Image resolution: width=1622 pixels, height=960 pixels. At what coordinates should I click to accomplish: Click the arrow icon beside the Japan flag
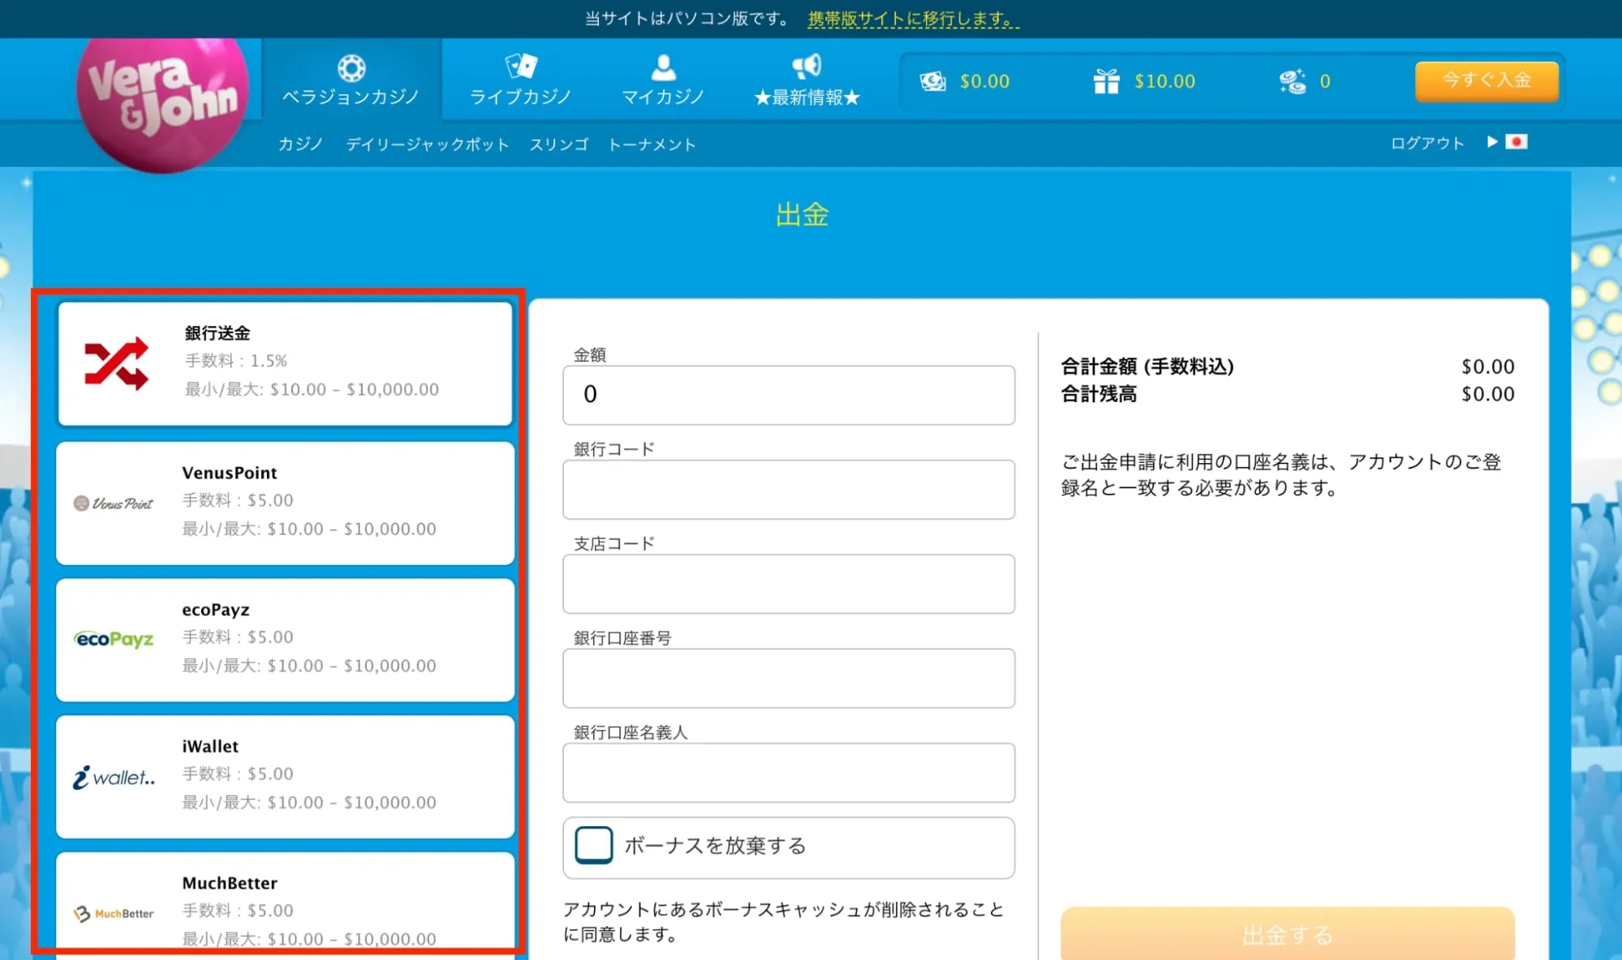coord(1491,142)
